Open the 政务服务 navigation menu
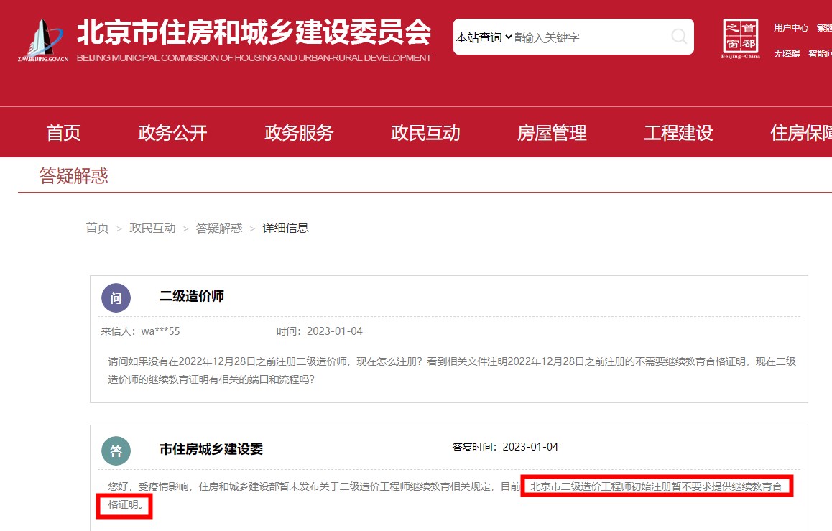 298,132
